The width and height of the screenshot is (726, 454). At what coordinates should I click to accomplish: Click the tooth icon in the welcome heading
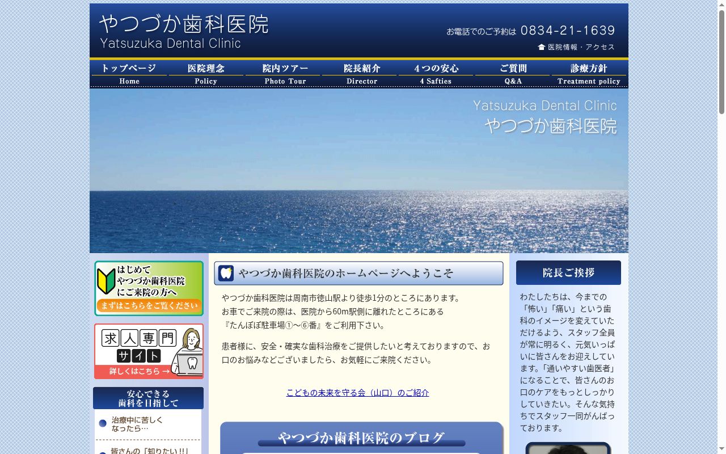pos(226,273)
